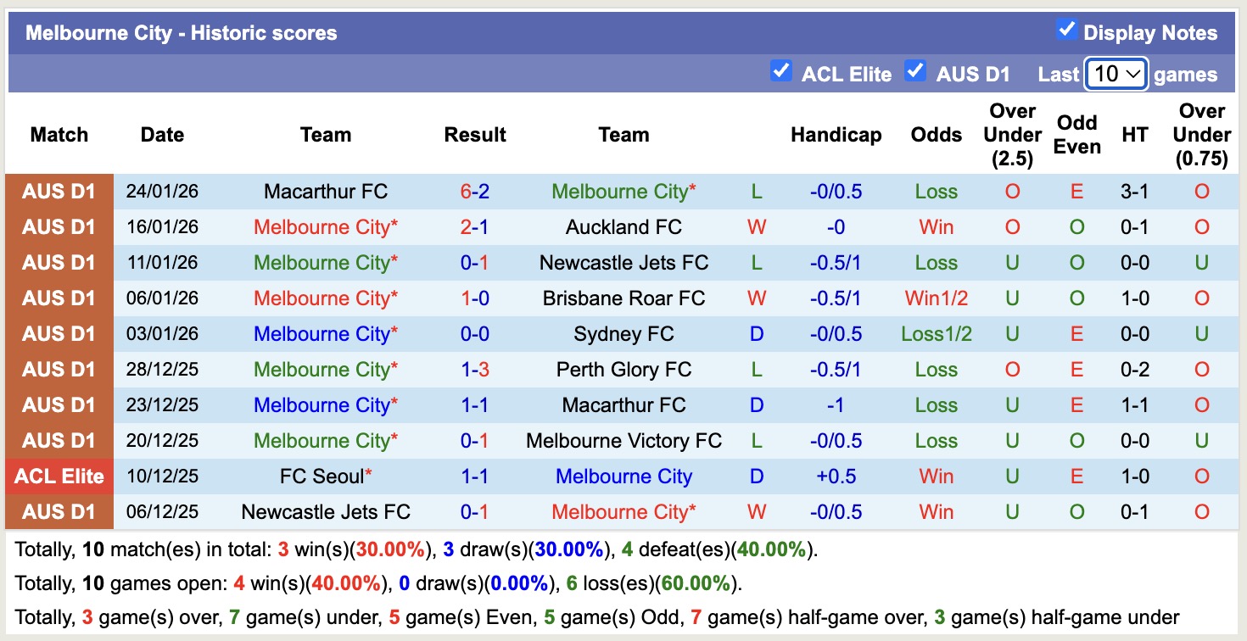1247x641 pixels.
Task: Select Sydney FC from the 03/01/26 row
Action: coord(623,334)
